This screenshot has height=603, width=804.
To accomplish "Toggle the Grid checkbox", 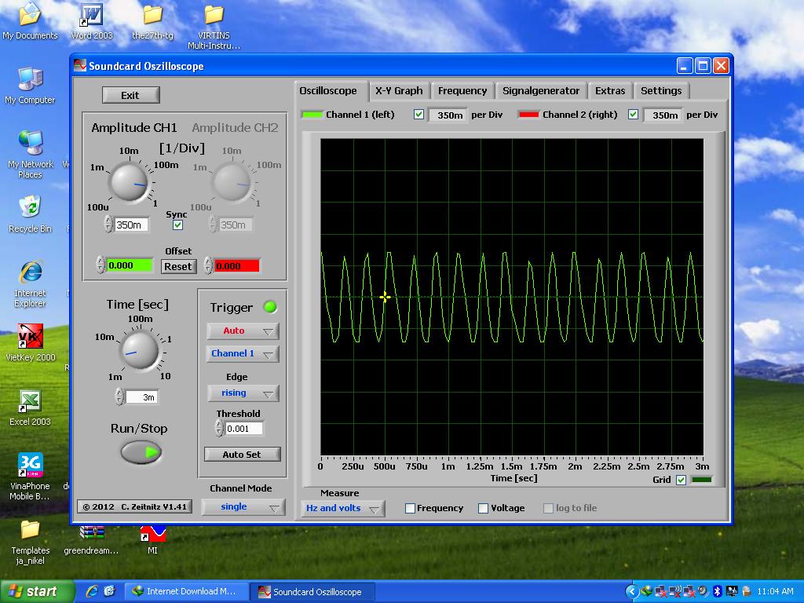I will click(681, 480).
